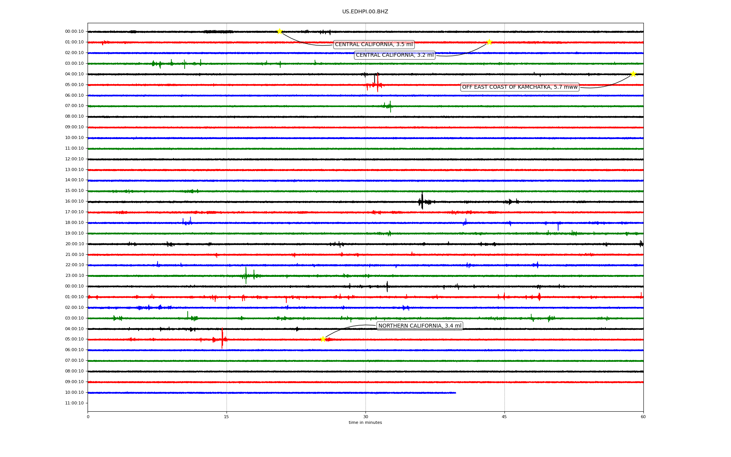Click the 15 tick label on the x-axis
Image resolution: width=731 pixels, height=457 pixels.
227,417
